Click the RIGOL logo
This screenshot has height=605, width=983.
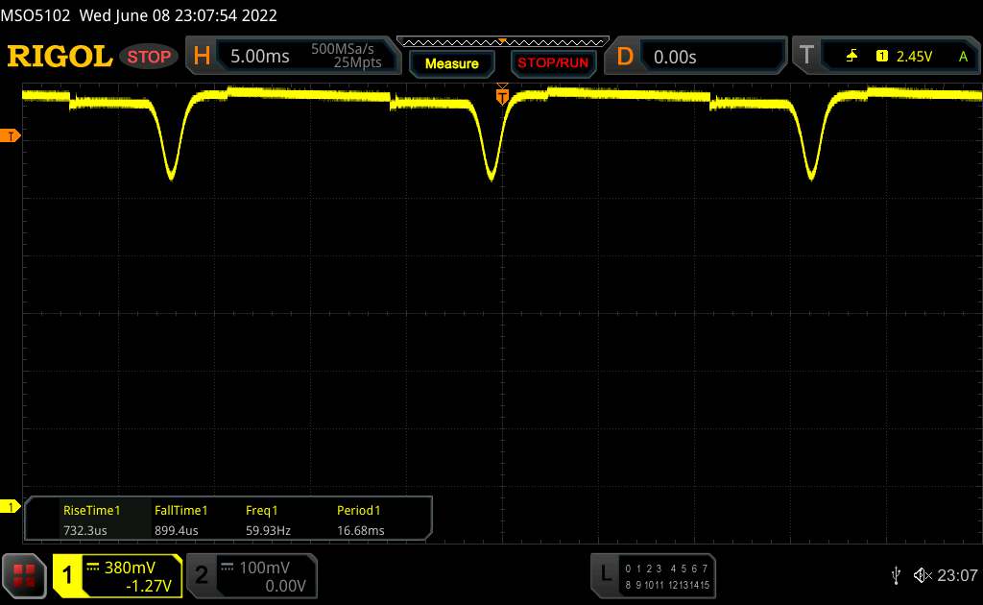pos(60,57)
